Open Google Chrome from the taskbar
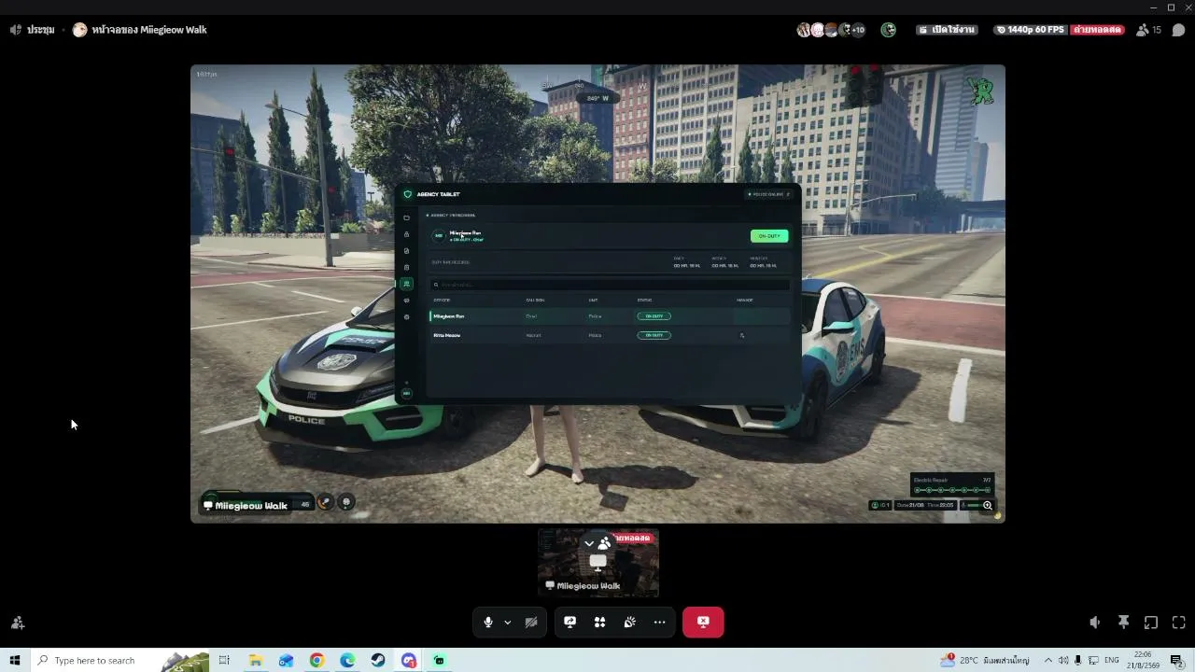1195x672 pixels. tap(317, 661)
